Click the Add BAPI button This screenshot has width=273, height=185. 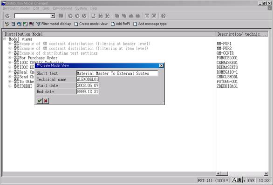[121, 24]
